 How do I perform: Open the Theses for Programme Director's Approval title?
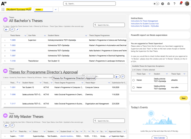pyautogui.click(x=43, y=72)
